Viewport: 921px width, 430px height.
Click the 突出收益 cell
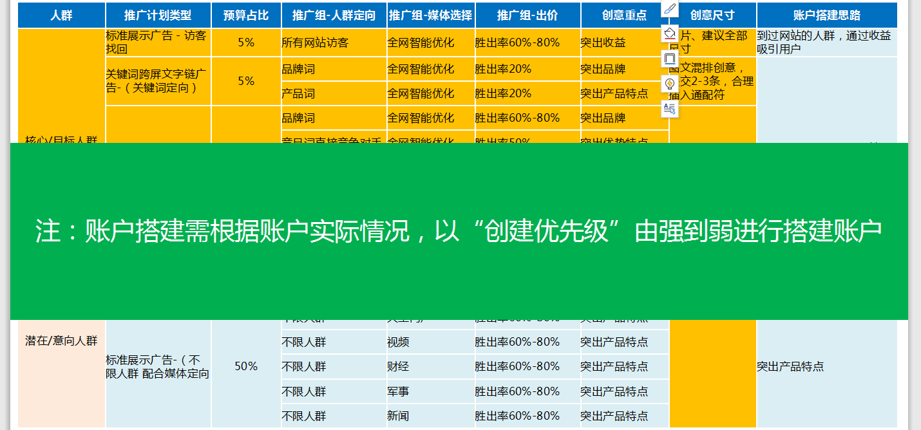[x=602, y=44]
